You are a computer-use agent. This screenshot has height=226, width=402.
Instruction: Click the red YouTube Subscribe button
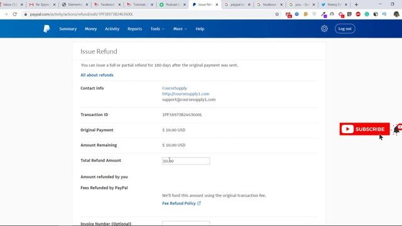(364, 129)
